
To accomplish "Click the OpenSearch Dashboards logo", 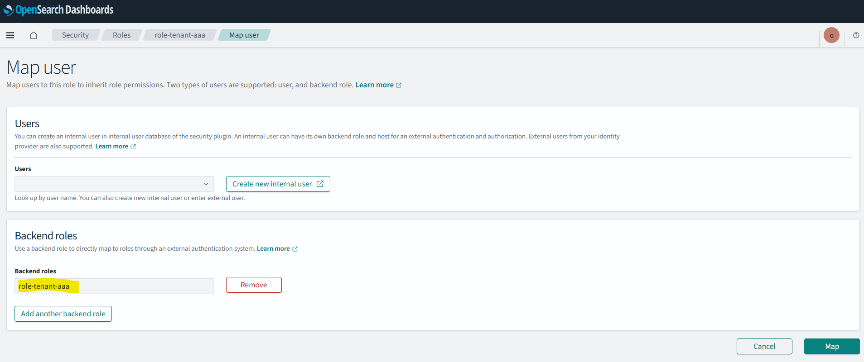I will click(58, 10).
